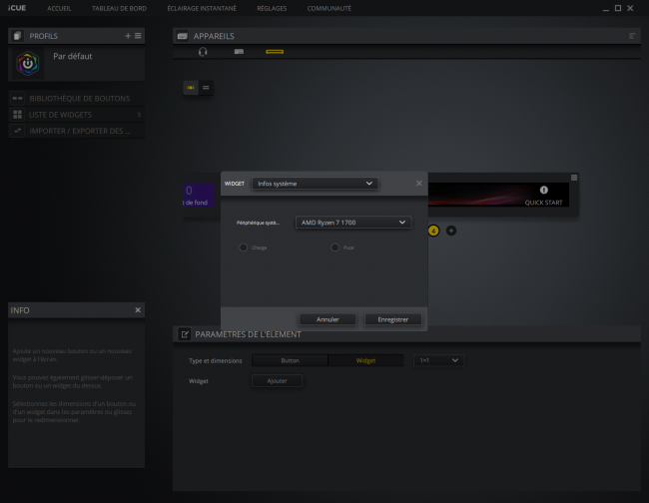The image size is (649, 503).
Task: Expand the 1×1 dimensions dropdown
Action: pos(438,360)
